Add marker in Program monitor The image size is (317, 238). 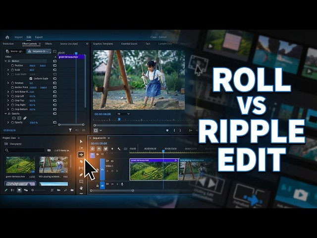167,130
